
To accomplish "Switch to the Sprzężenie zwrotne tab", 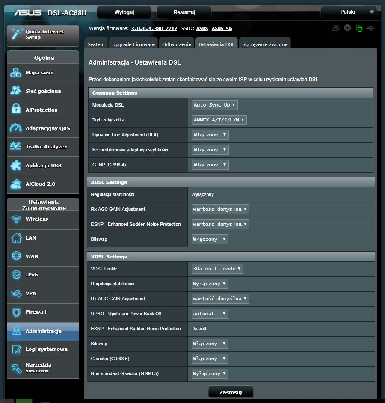I will (x=265, y=44).
